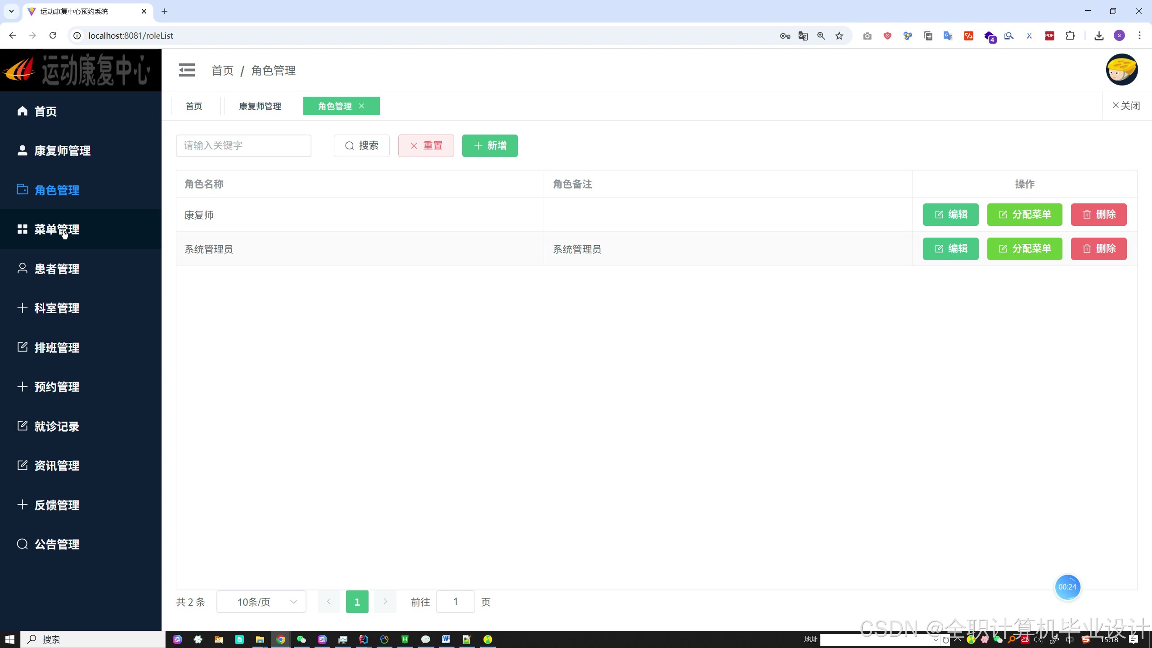Click 分配菜单 for the 康复师 role

(1024, 215)
